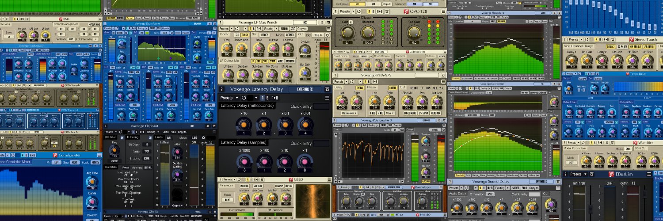Click Quick entry field for Latency Delay milliseconds
This screenshot has height=221, width=663.
(321, 106)
